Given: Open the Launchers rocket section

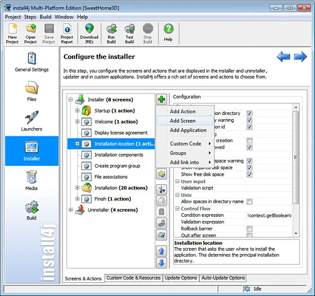Looking at the screenshot, I should 31,121.
